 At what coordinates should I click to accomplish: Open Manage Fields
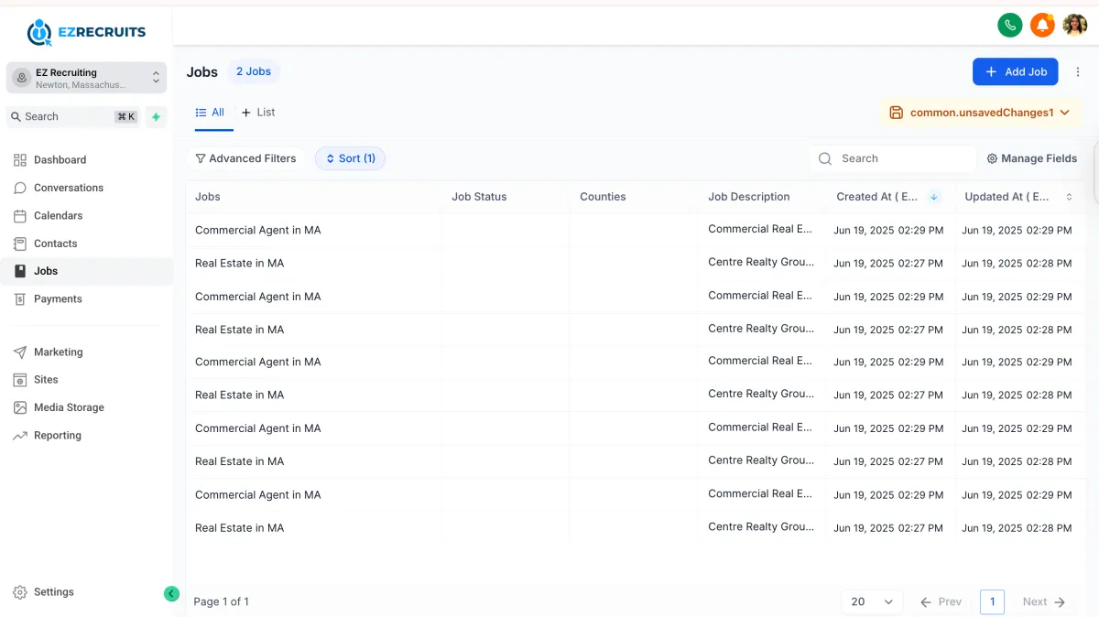tap(1031, 158)
